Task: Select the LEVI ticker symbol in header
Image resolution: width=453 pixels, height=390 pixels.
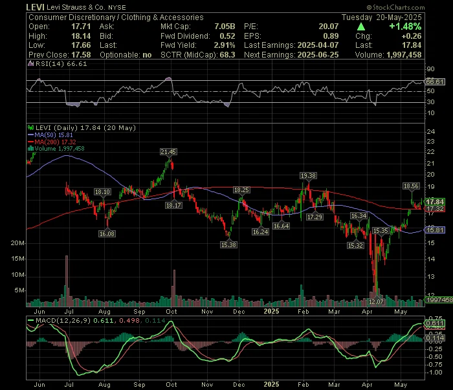Action: [35, 7]
